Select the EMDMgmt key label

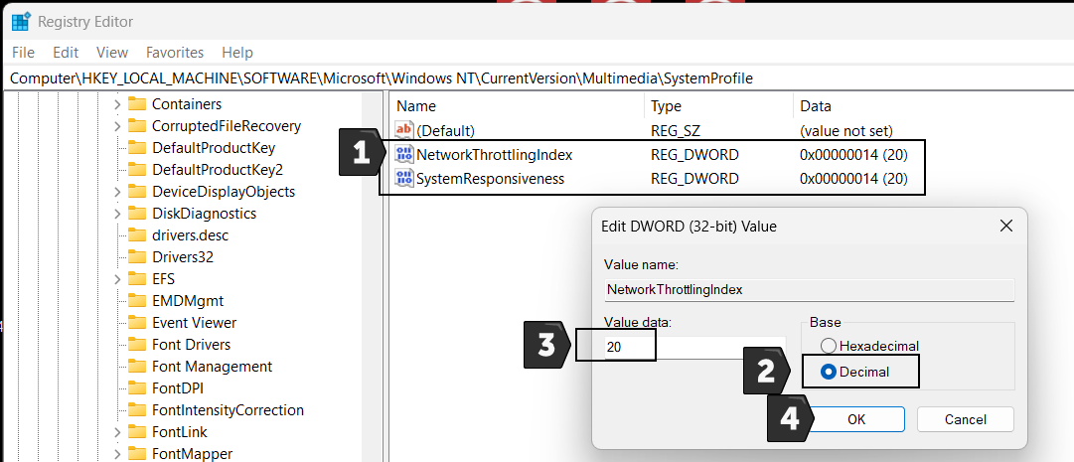(188, 301)
